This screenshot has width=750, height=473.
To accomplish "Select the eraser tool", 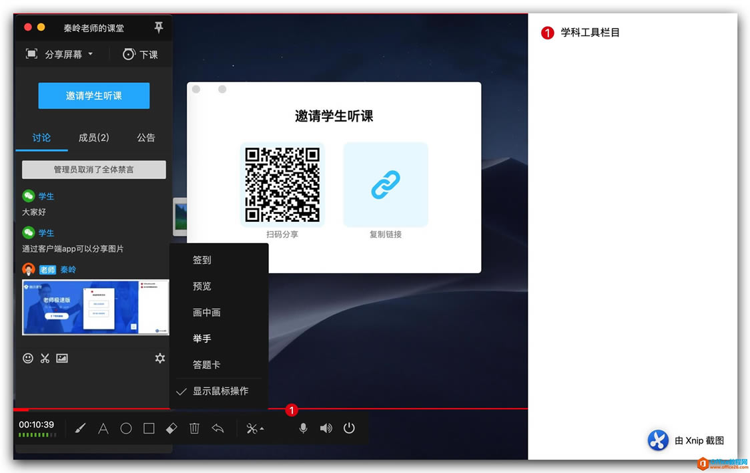I will pyautogui.click(x=171, y=428).
